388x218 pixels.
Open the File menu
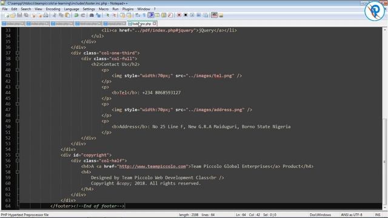(x=5, y=9)
